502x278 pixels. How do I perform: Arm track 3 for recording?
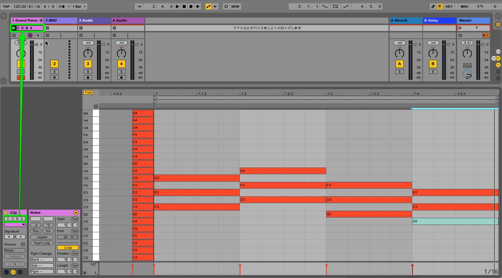tap(88, 77)
